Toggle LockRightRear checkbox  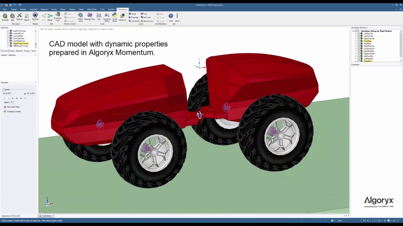pyautogui.click(x=8, y=39)
